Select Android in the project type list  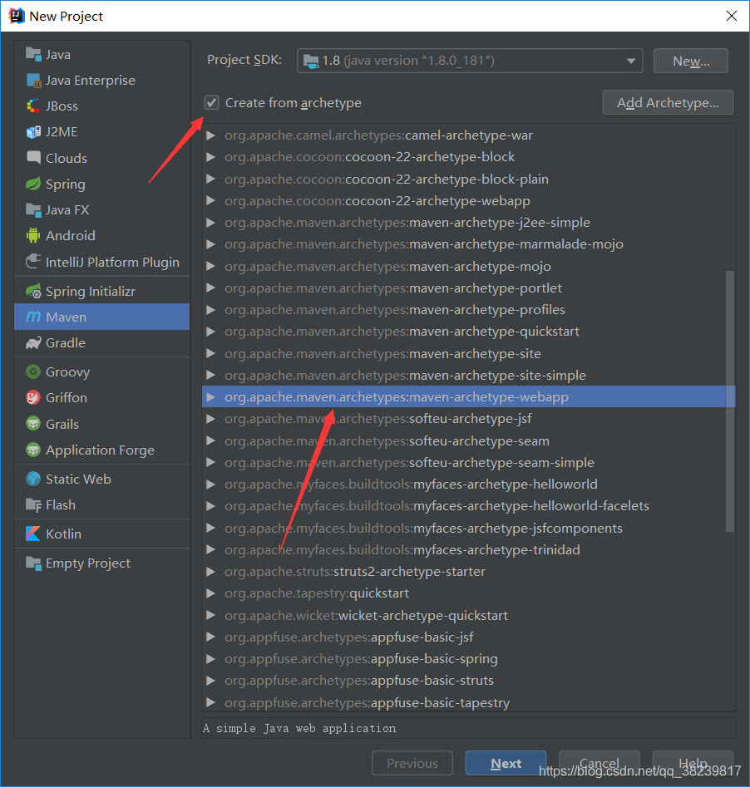pos(102,235)
